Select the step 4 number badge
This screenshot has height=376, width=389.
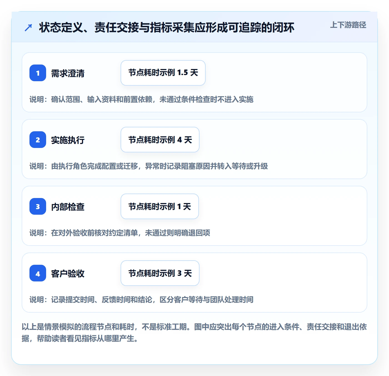[38, 273]
